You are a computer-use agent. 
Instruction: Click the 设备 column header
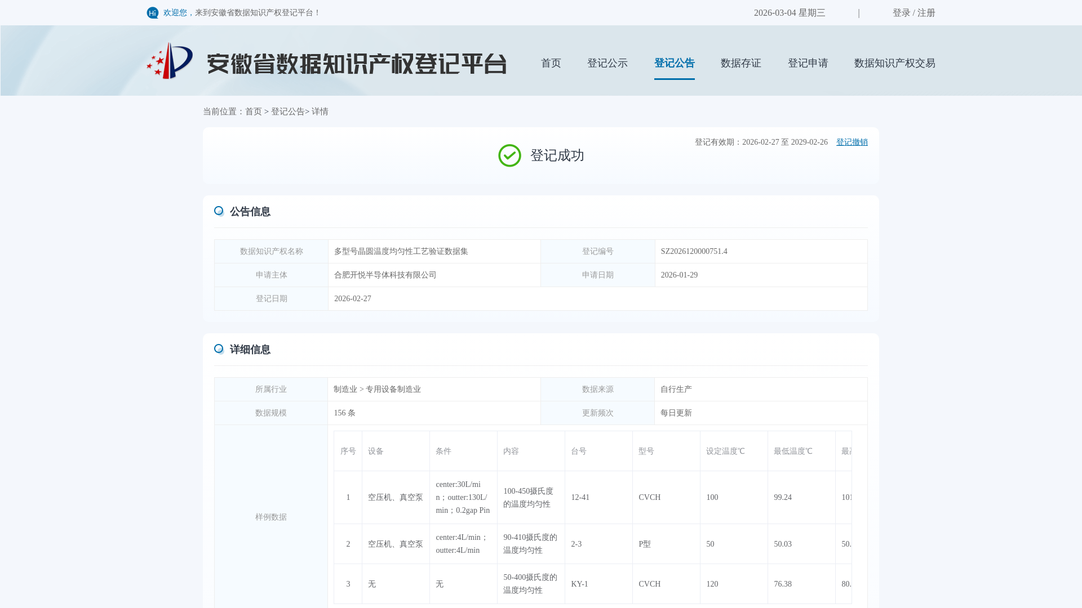(x=396, y=451)
